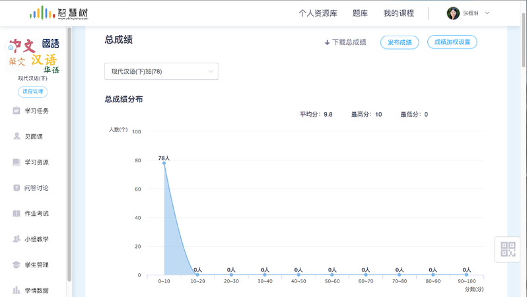527x297 pixels.
Task: Expand the 现代汉语(下)班(78) class dropdown
Action: 161,71
